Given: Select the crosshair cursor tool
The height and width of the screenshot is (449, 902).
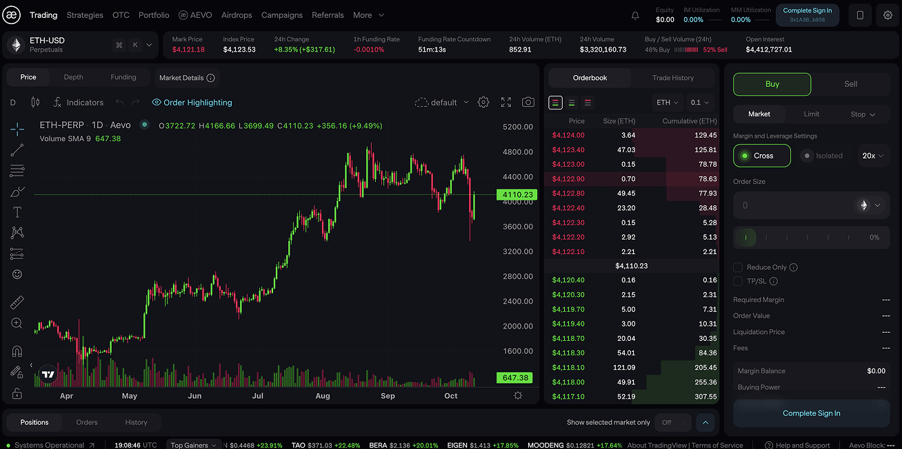Looking at the screenshot, I should coord(17,128).
